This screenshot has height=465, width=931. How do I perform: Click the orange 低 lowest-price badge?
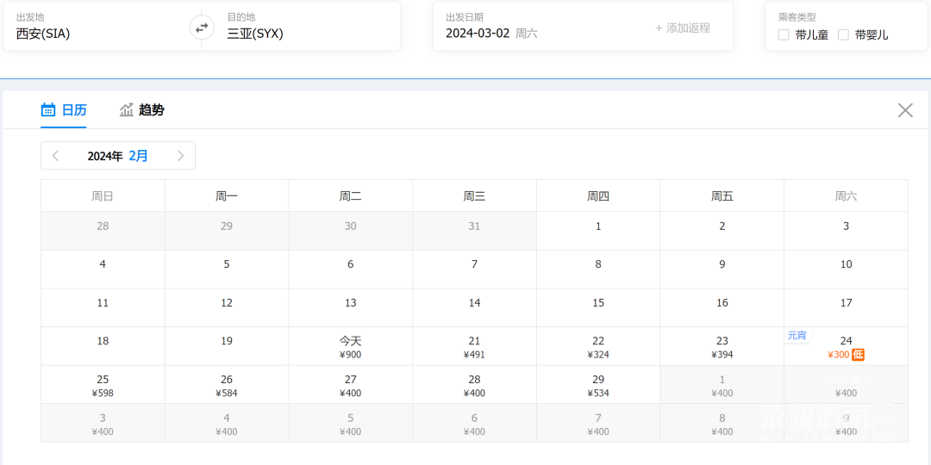point(858,355)
